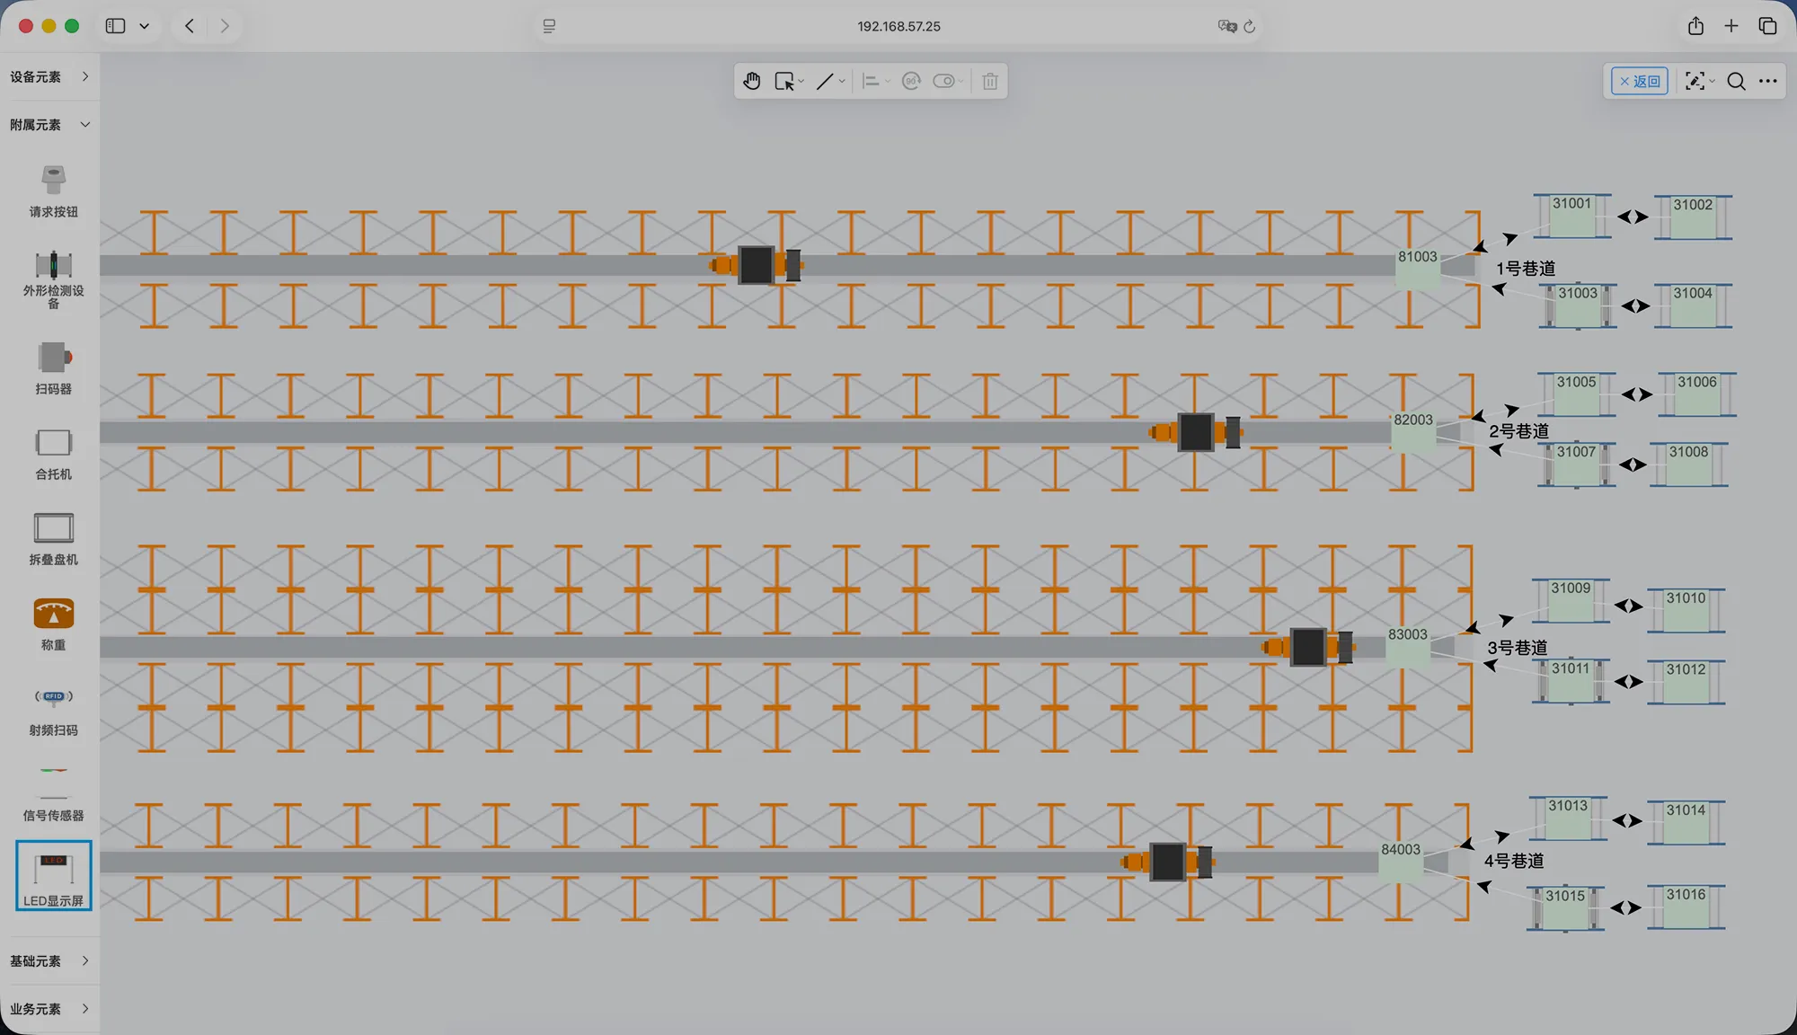Image resolution: width=1797 pixels, height=1035 pixels.
Task: Click the 1号巷道 label
Action: 1526,269
